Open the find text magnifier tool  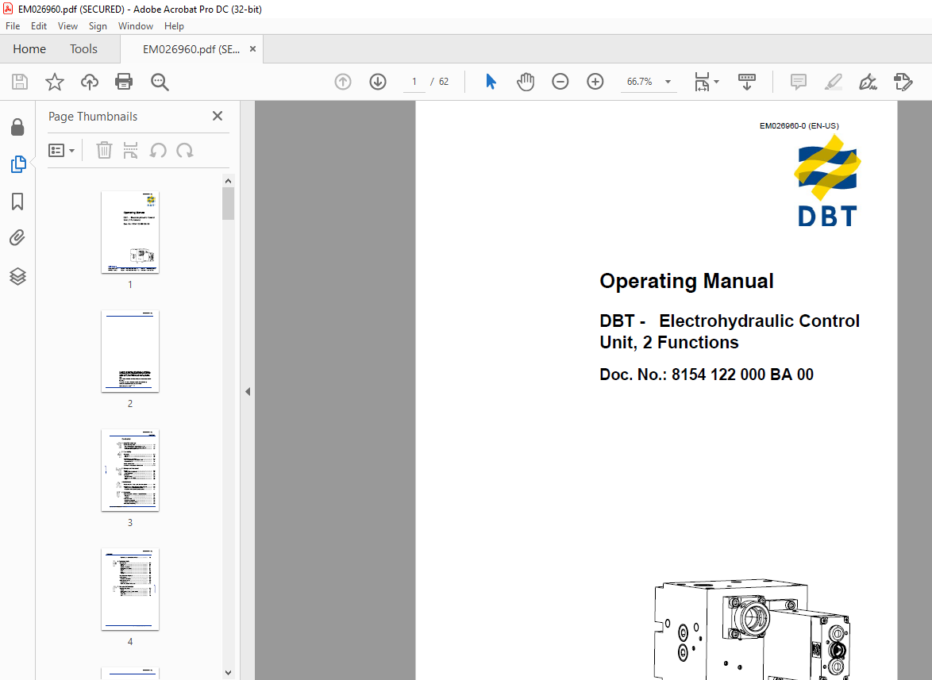(160, 82)
